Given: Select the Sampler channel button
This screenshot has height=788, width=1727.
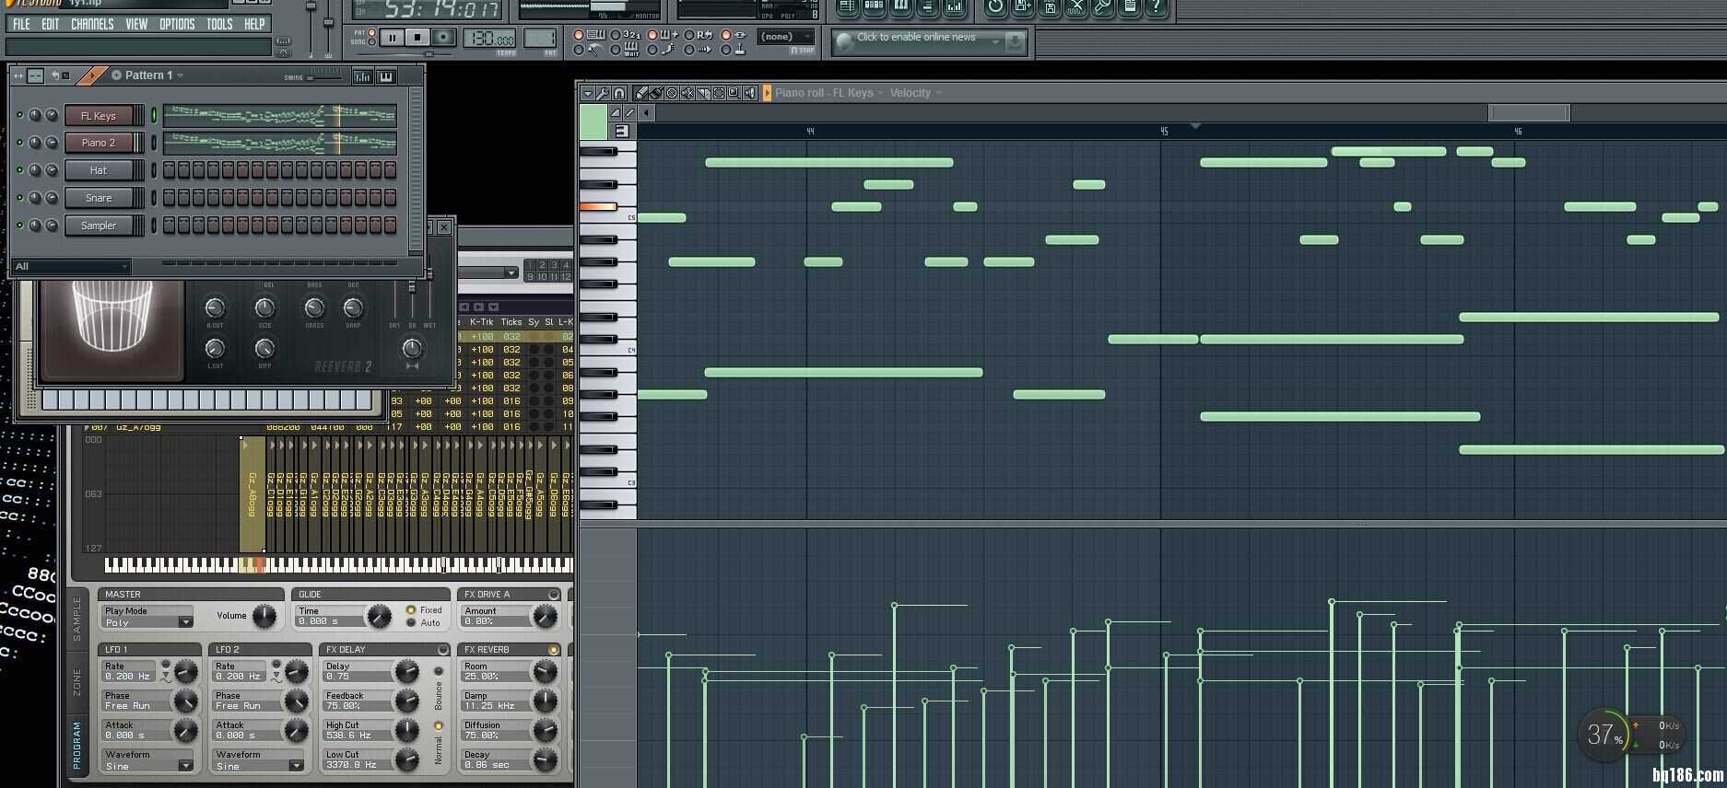Looking at the screenshot, I should pos(99,226).
